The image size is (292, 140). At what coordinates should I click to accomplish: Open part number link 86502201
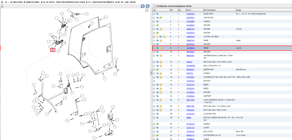(x=190, y=69)
